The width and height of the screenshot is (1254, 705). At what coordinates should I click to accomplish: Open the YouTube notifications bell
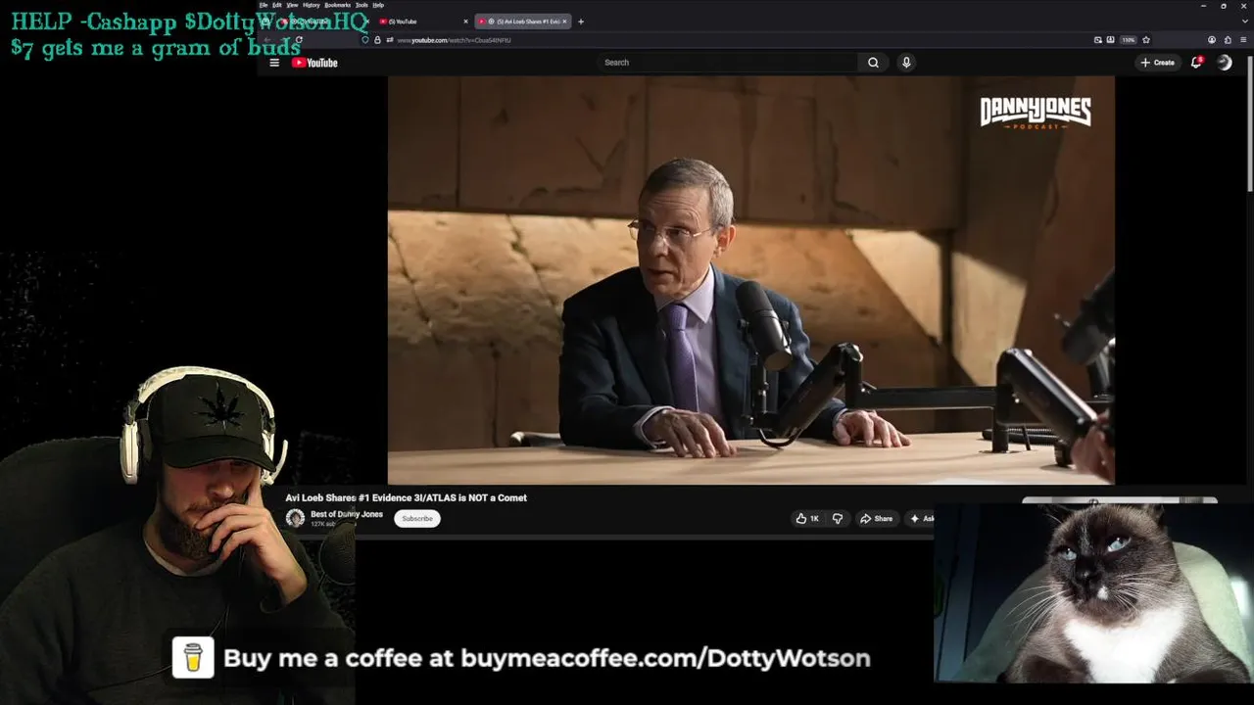coord(1196,63)
